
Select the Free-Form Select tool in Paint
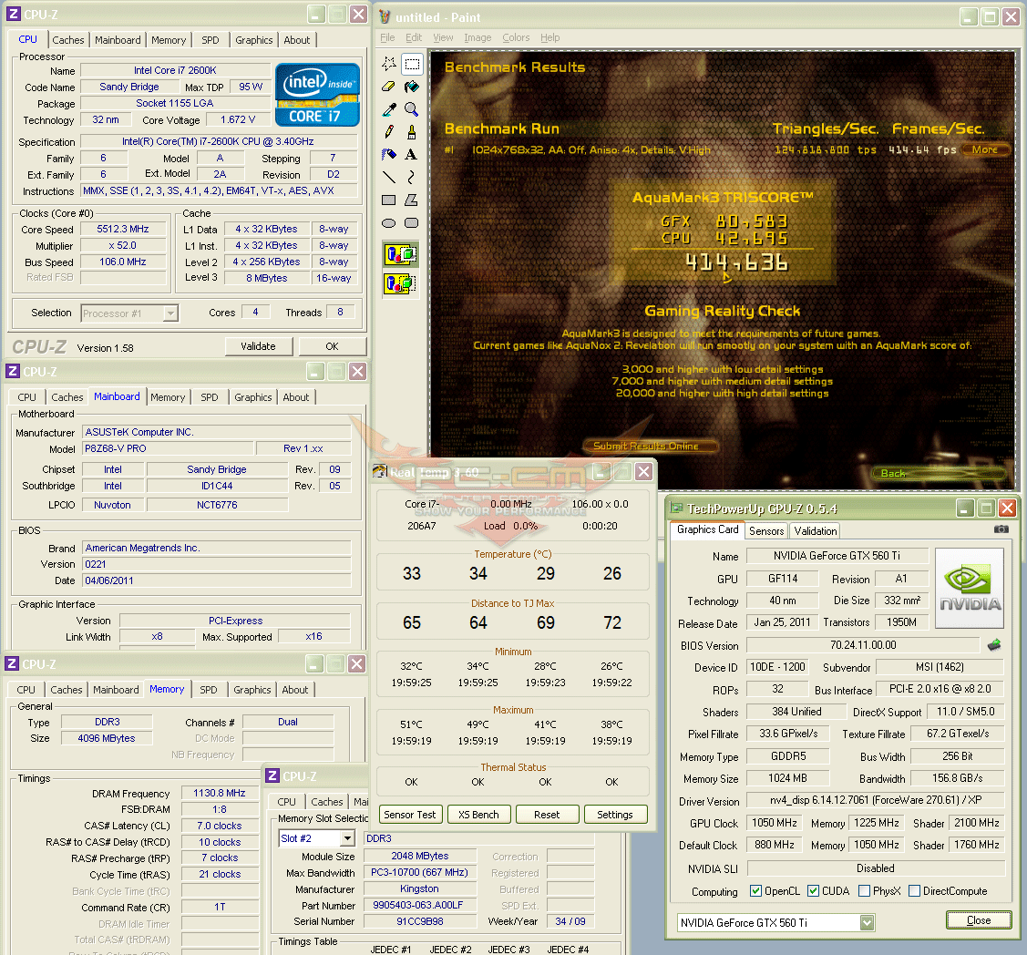[389, 64]
